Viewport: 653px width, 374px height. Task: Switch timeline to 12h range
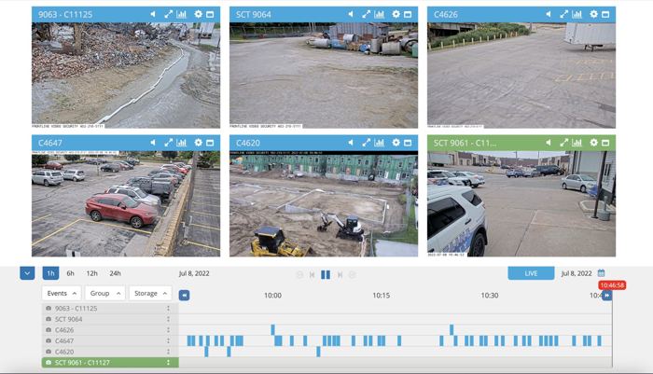[92, 273]
